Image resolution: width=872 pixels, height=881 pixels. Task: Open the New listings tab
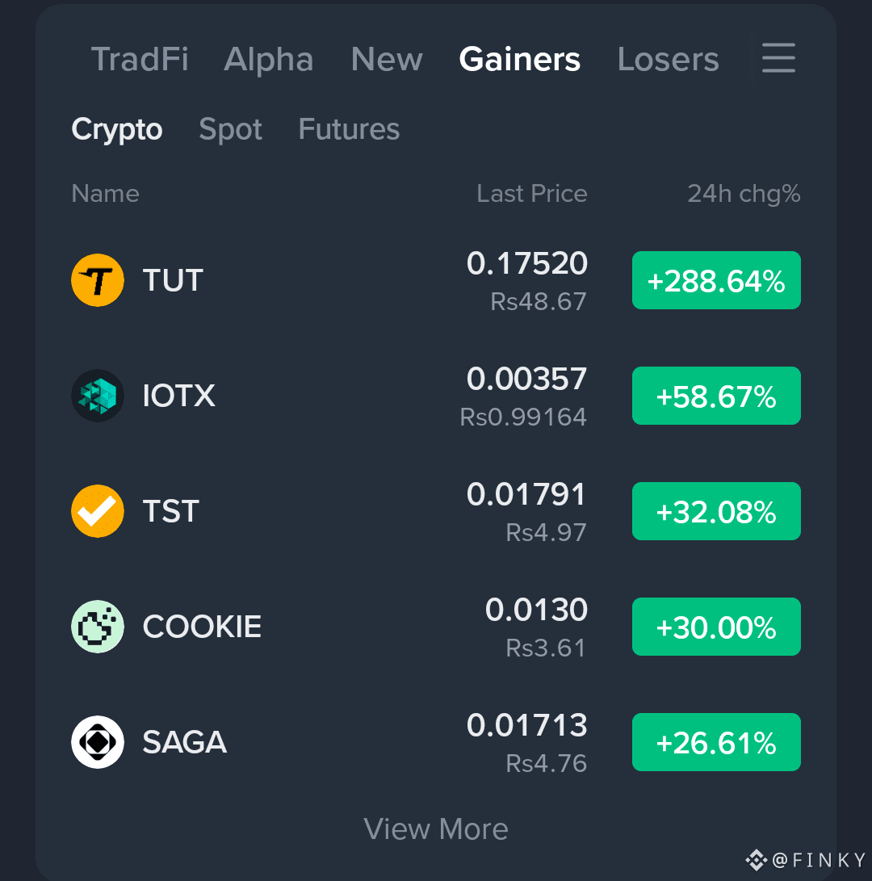click(x=387, y=59)
